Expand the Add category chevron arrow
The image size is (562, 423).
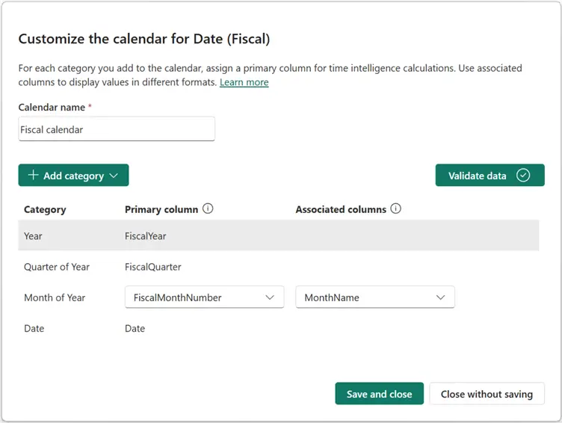pyautogui.click(x=114, y=176)
